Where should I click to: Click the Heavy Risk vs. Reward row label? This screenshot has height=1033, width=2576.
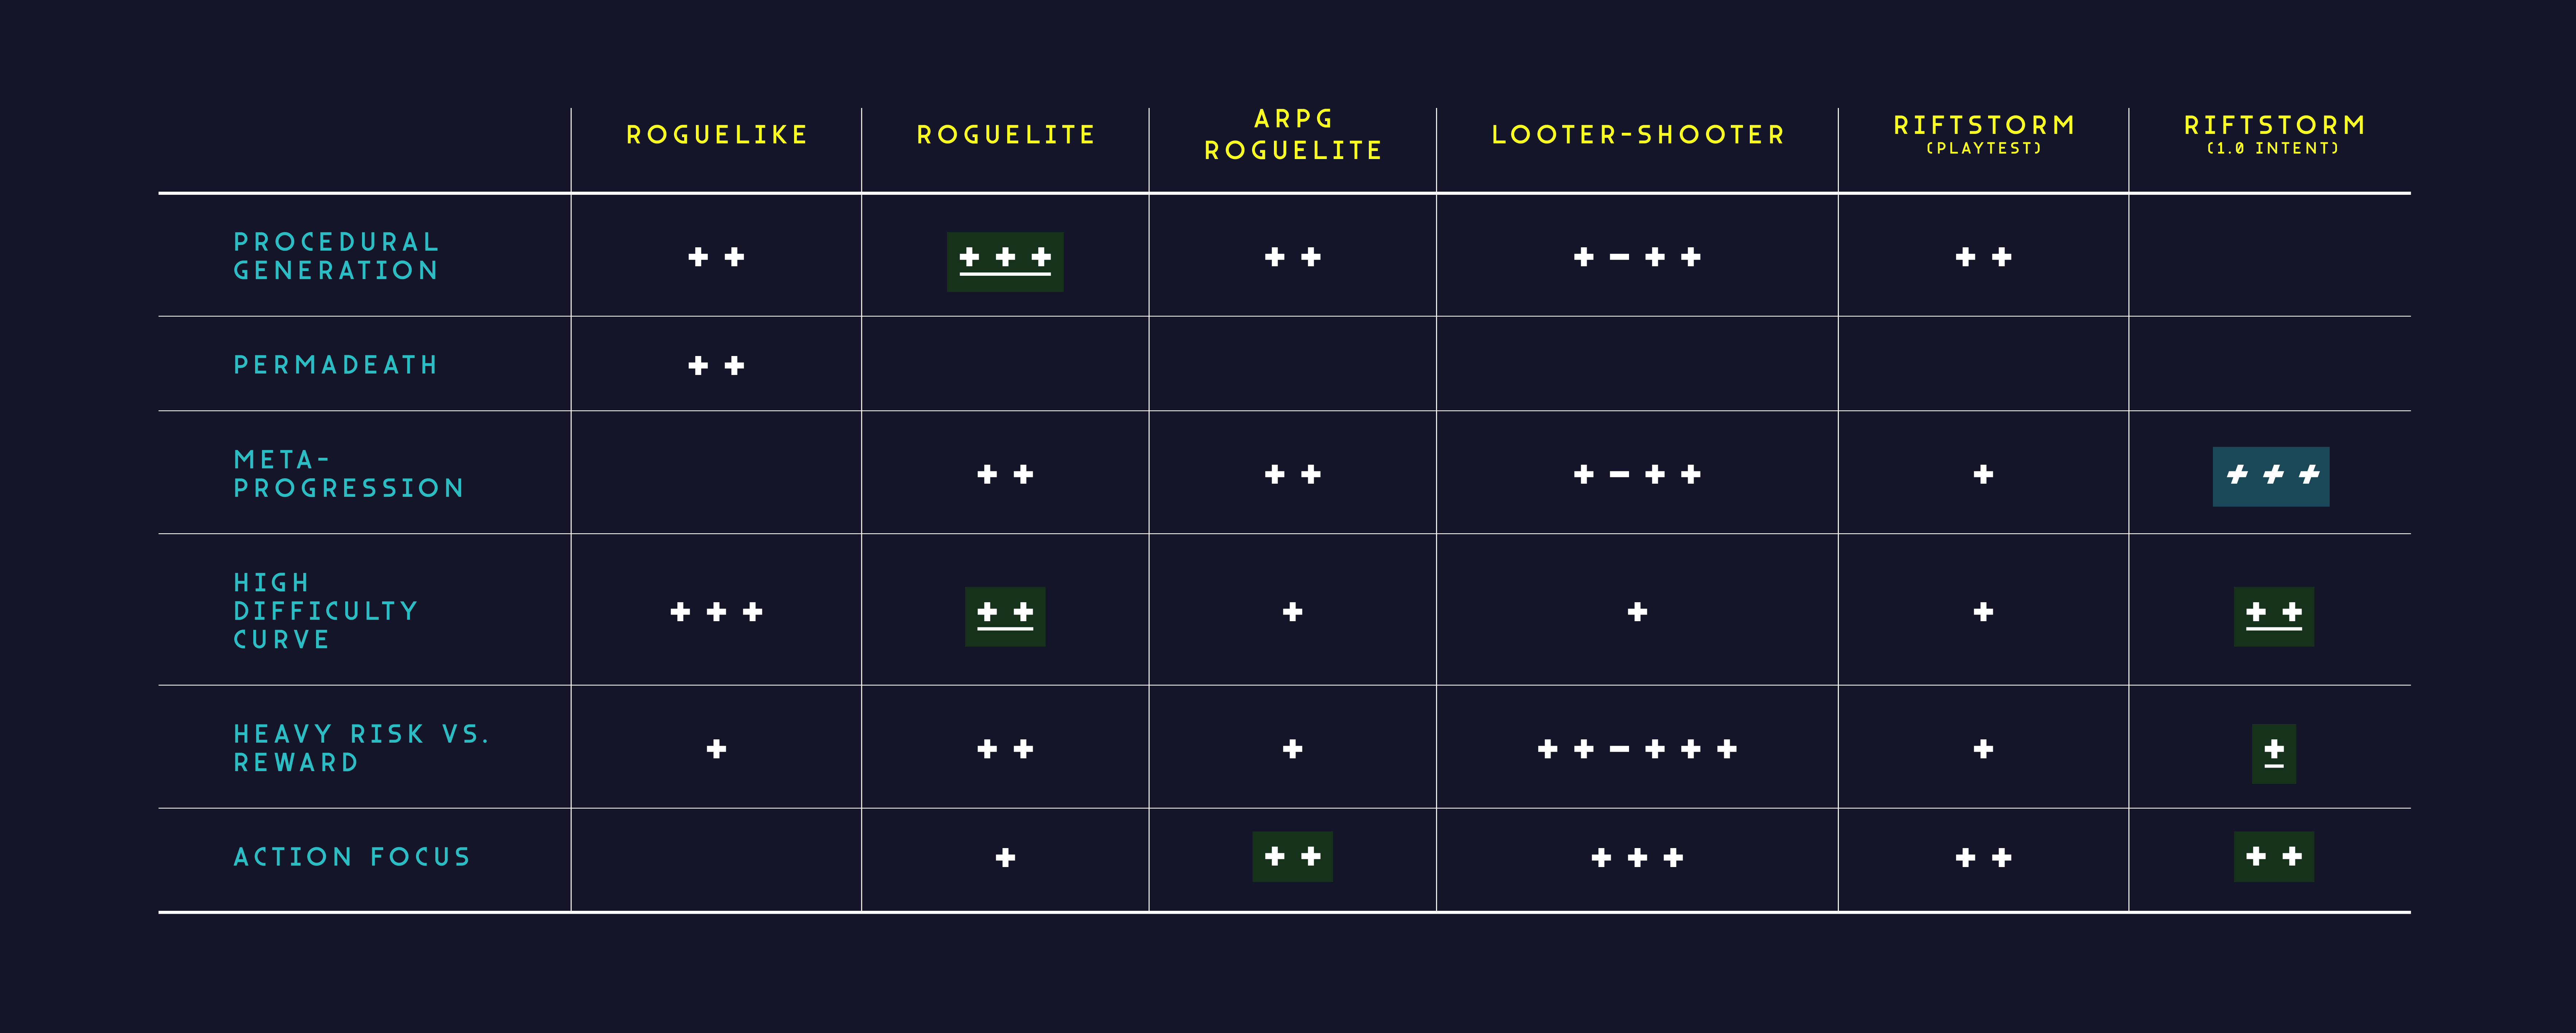click(361, 748)
